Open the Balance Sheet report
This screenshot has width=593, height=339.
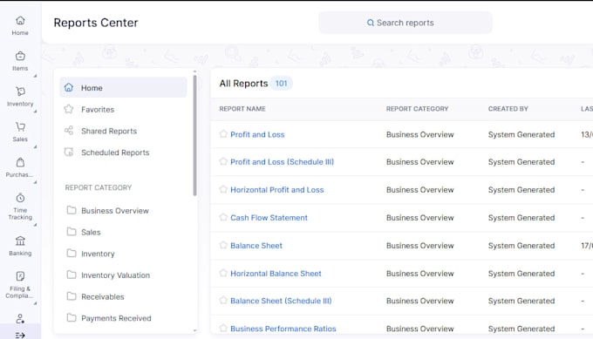[x=256, y=246]
